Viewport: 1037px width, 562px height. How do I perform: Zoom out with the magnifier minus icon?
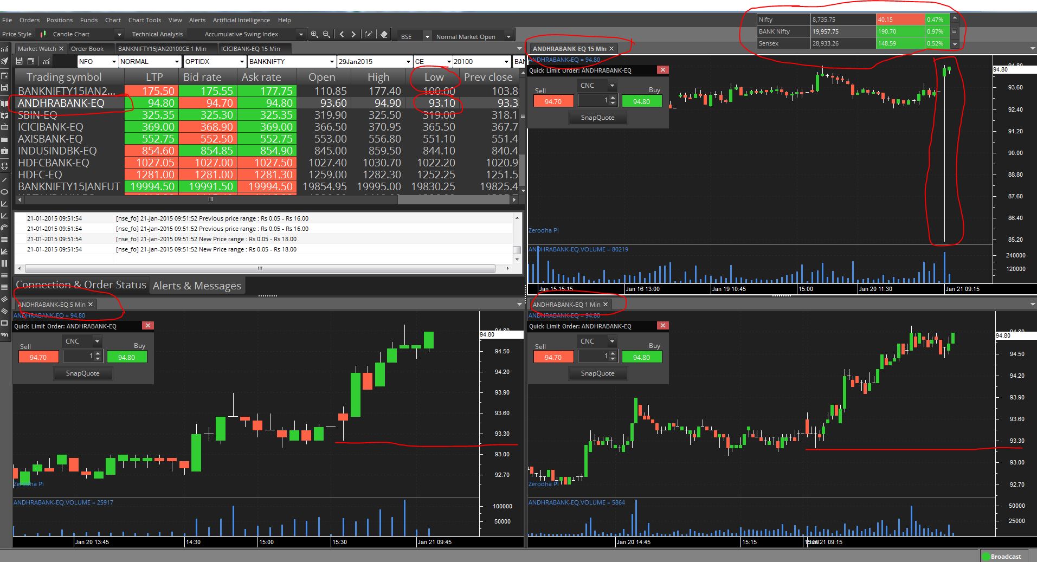point(326,34)
